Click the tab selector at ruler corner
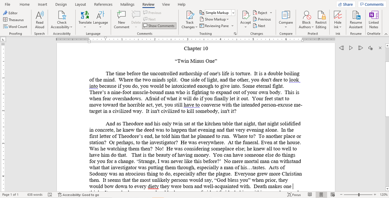 click(x=3, y=40)
